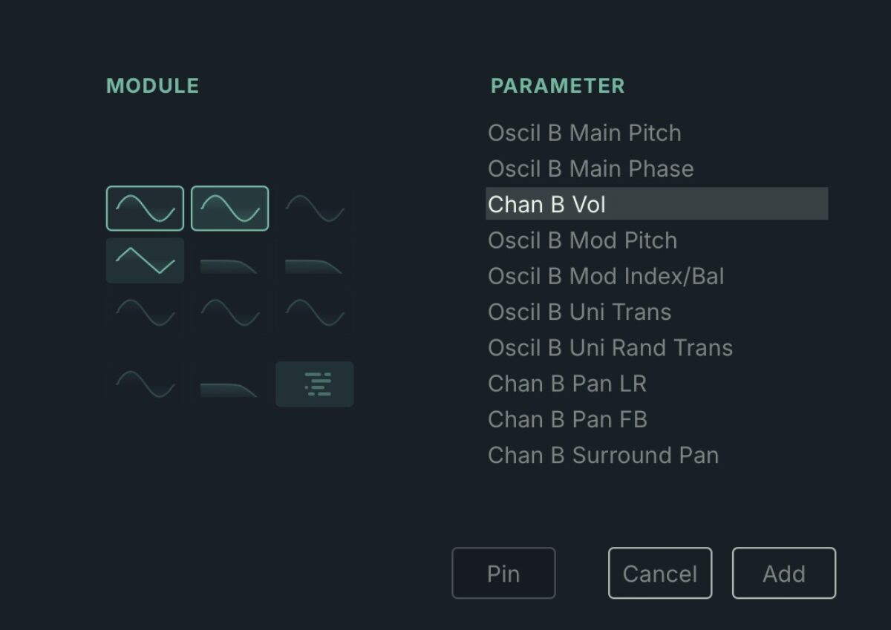Viewport: 891px width, 630px height.
Task: Select the Oscil B Main Pitch parameter
Action: 584,133
